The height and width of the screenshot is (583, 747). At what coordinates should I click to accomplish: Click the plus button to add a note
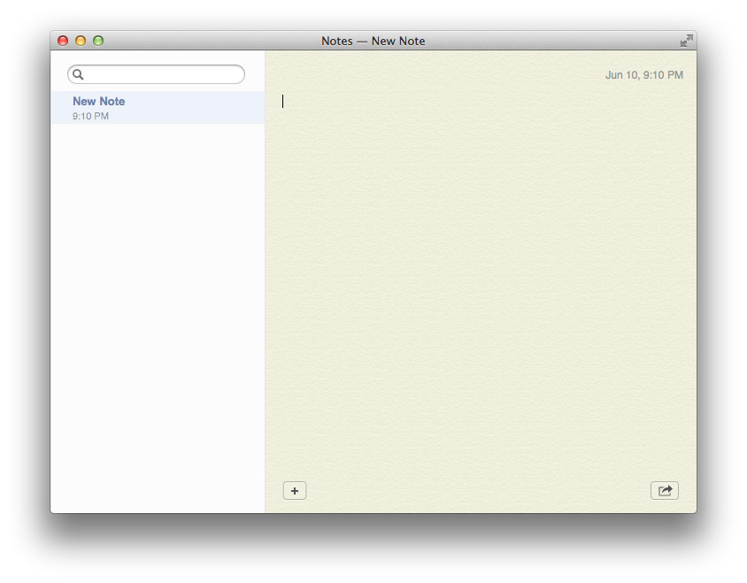click(295, 491)
